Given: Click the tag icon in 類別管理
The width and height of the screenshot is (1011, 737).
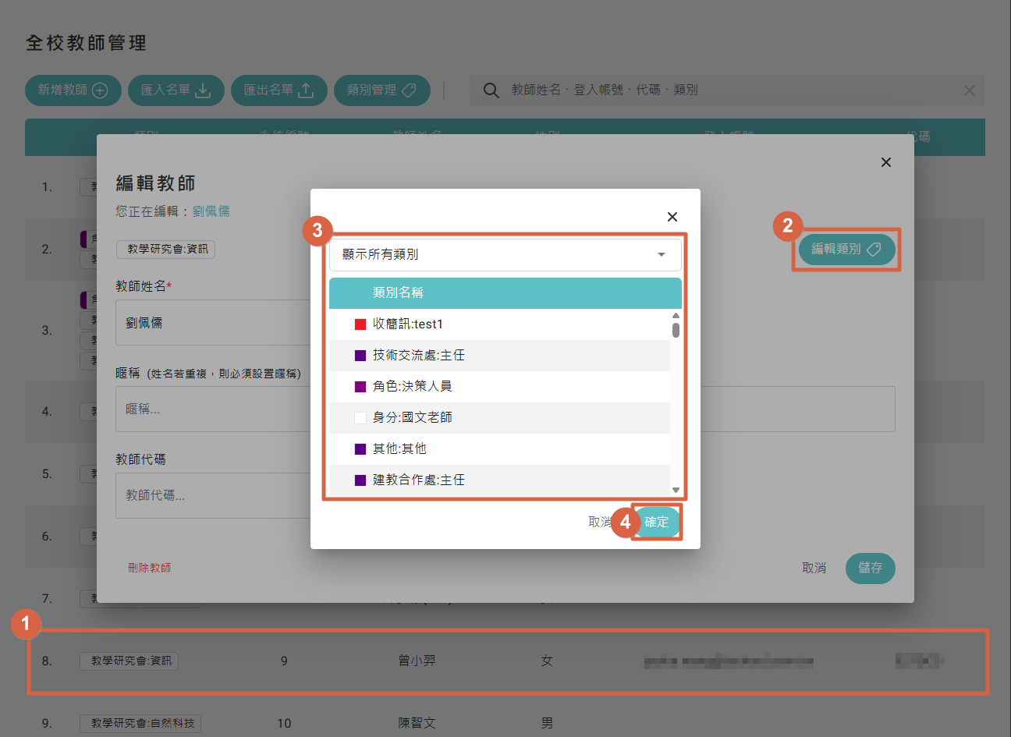Looking at the screenshot, I should click(x=409, y=90).
